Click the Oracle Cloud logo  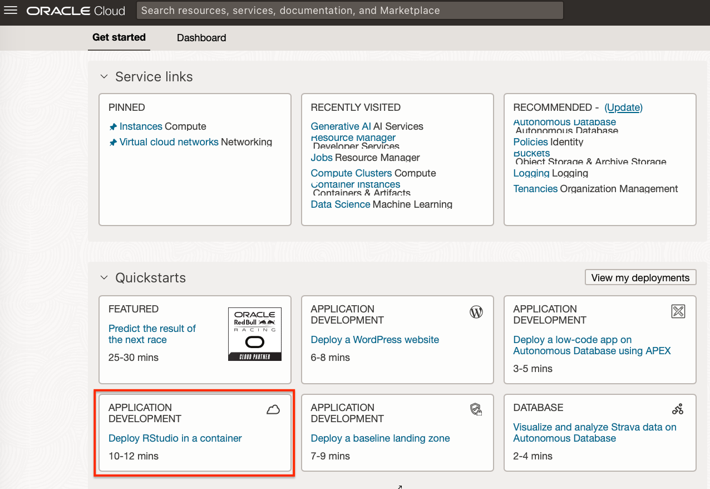click(76, 11)
